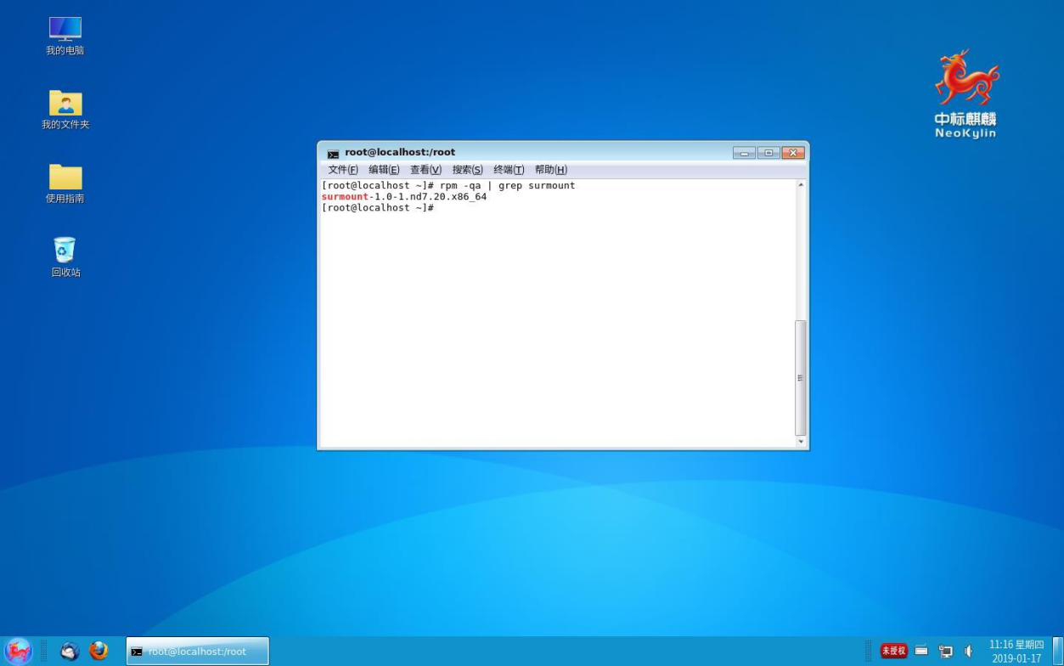Screen dimensions: 1064x666
Task: Click the terminal scrollbar up arrow
Action: [x=800, y=184]
